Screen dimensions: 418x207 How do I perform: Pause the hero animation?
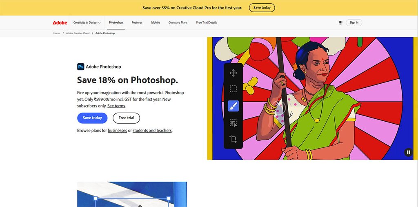408,152
